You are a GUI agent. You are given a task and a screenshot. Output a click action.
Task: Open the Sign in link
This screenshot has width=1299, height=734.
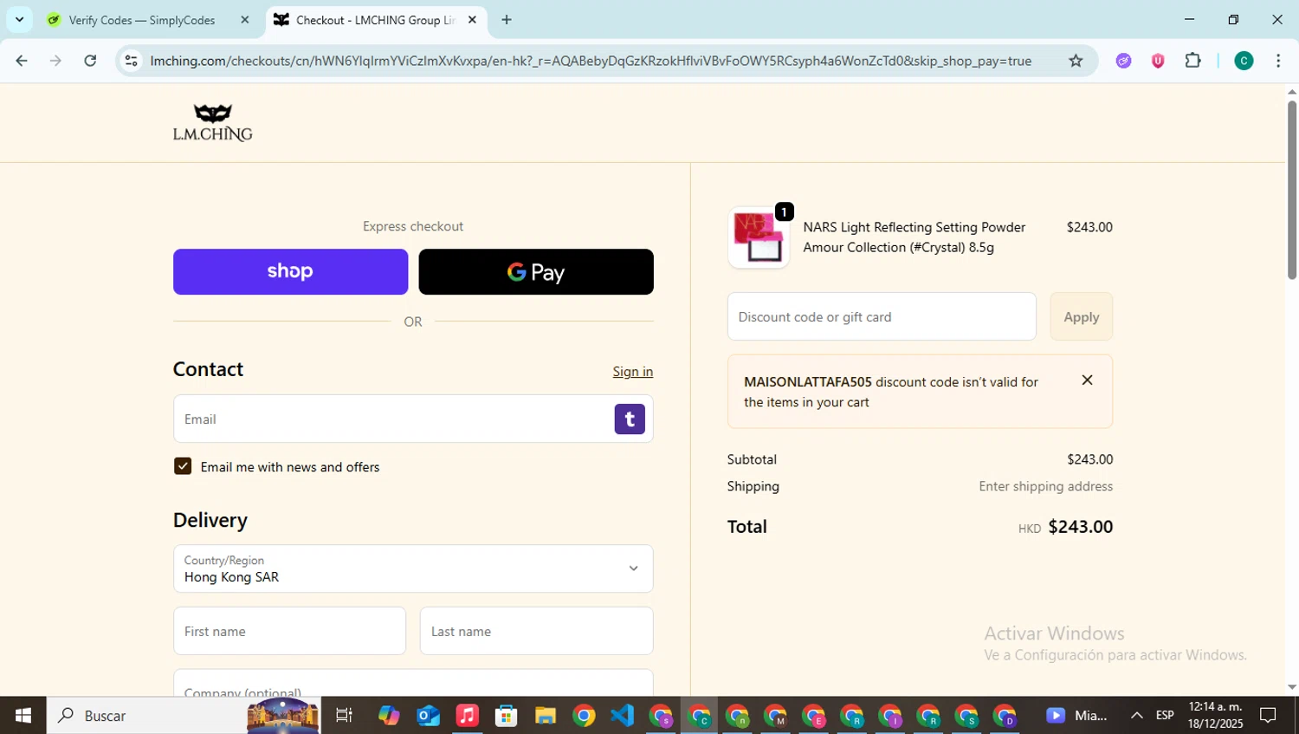(633, 371)
